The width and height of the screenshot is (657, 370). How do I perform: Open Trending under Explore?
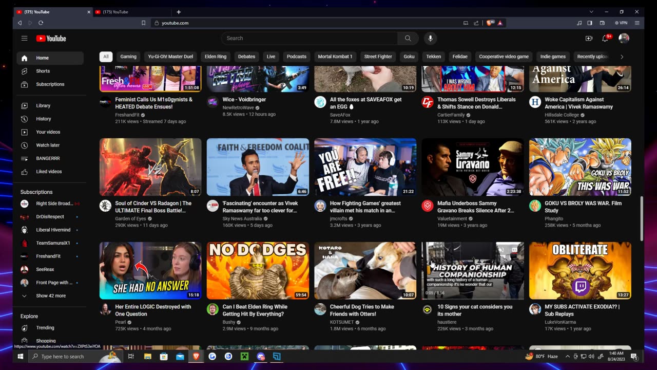[x=50, y=328]
